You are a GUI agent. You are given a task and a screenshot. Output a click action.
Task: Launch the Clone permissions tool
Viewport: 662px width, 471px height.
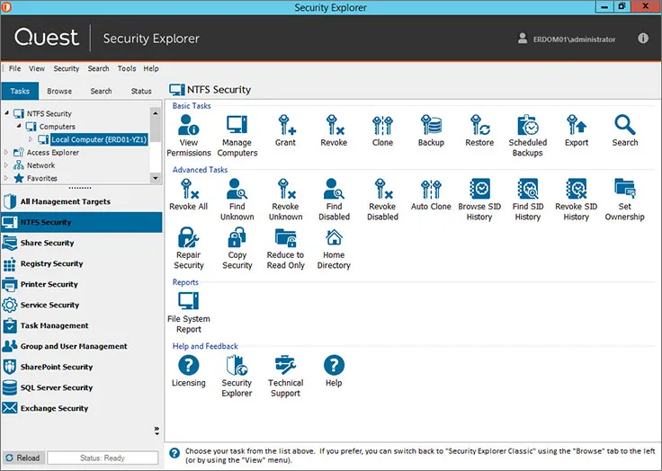382,131
